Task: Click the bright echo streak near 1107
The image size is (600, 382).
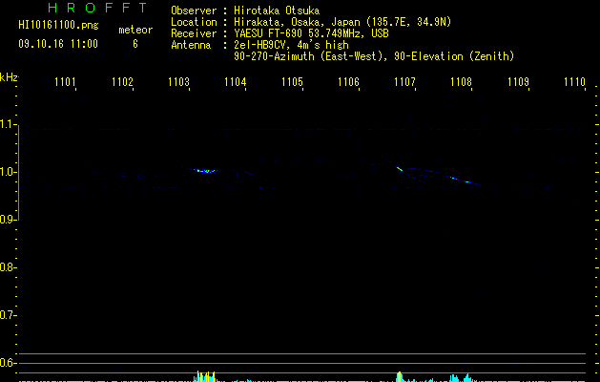Action: (399, 169)
